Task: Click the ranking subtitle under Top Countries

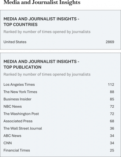Action: [47, 32]
